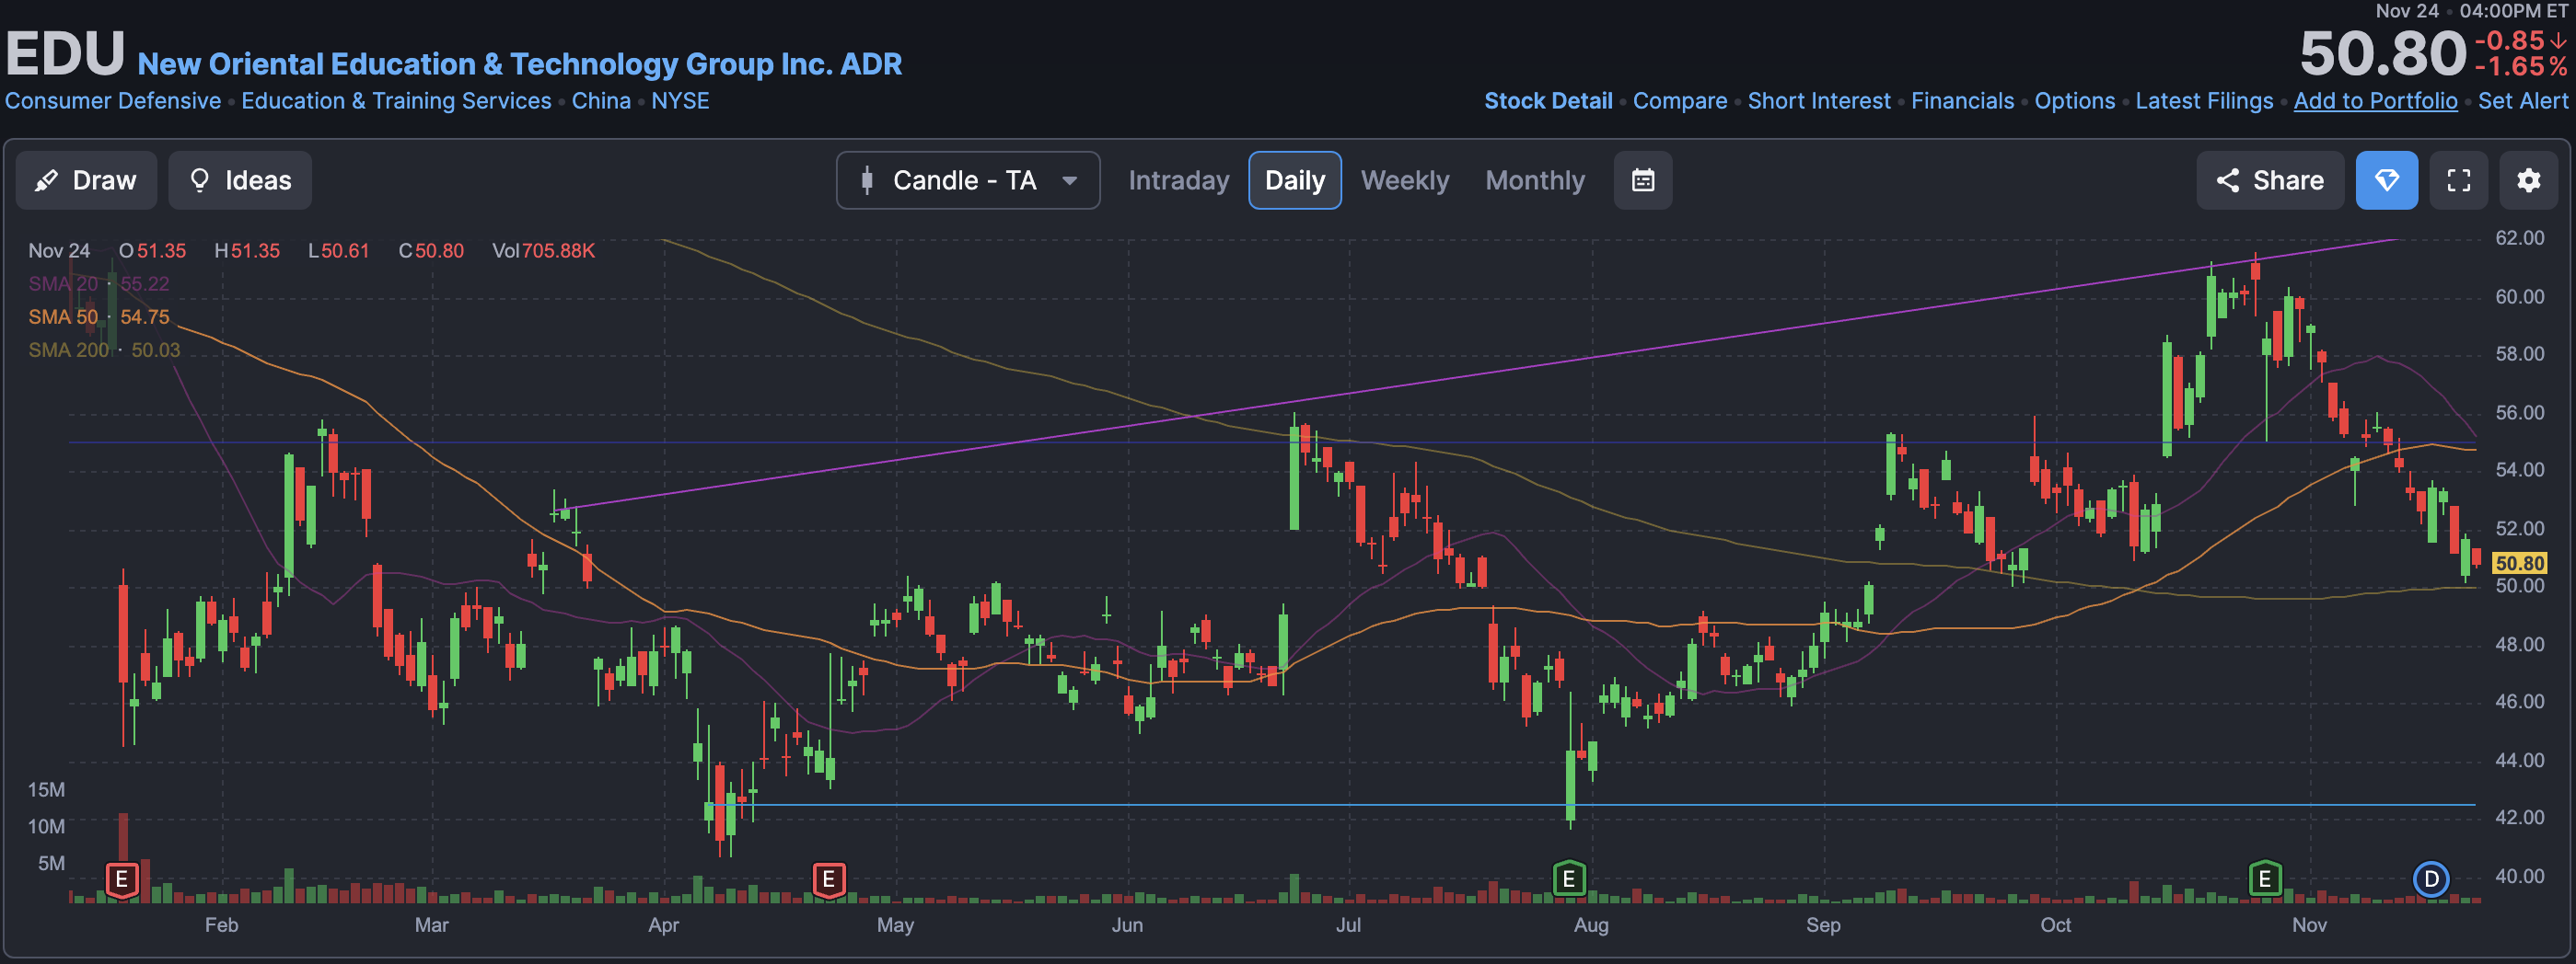The height and width of the screenshot is (964, 2576).
Task: Click the Nov month label on time axis
Action: (x=2308, y=925)
